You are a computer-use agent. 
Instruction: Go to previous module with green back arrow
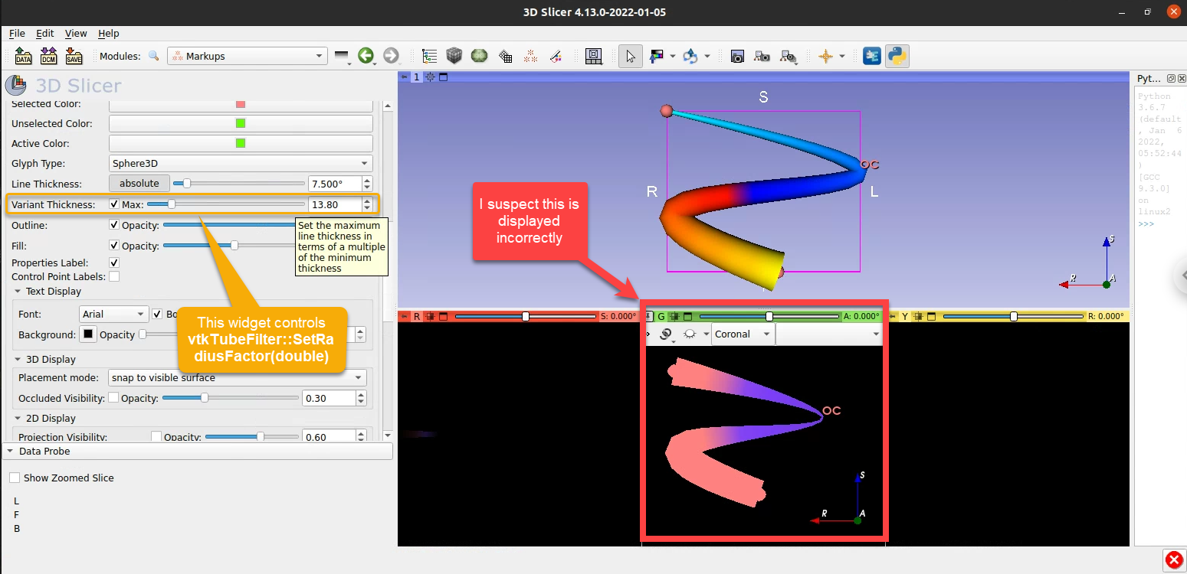click(x=366, y=56)
